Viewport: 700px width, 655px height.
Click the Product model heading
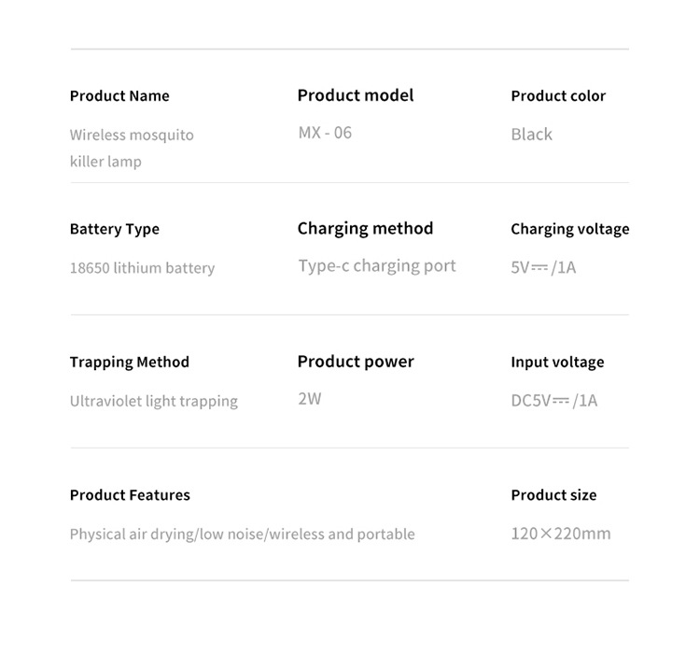(355, 95)
